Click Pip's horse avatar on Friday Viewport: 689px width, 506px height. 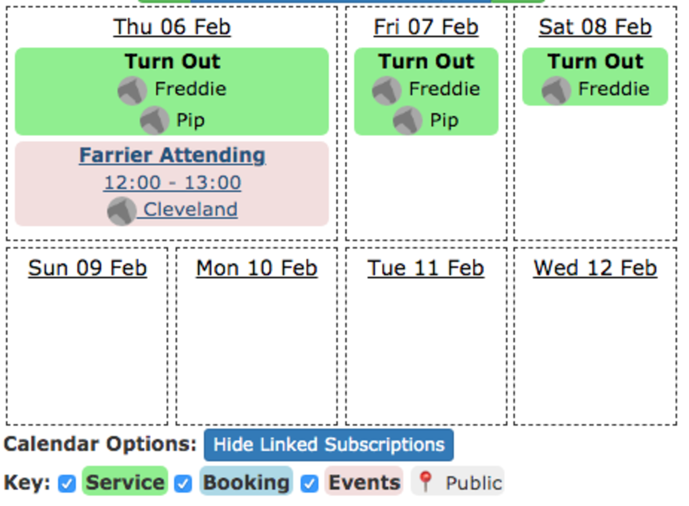pos(408,120)
